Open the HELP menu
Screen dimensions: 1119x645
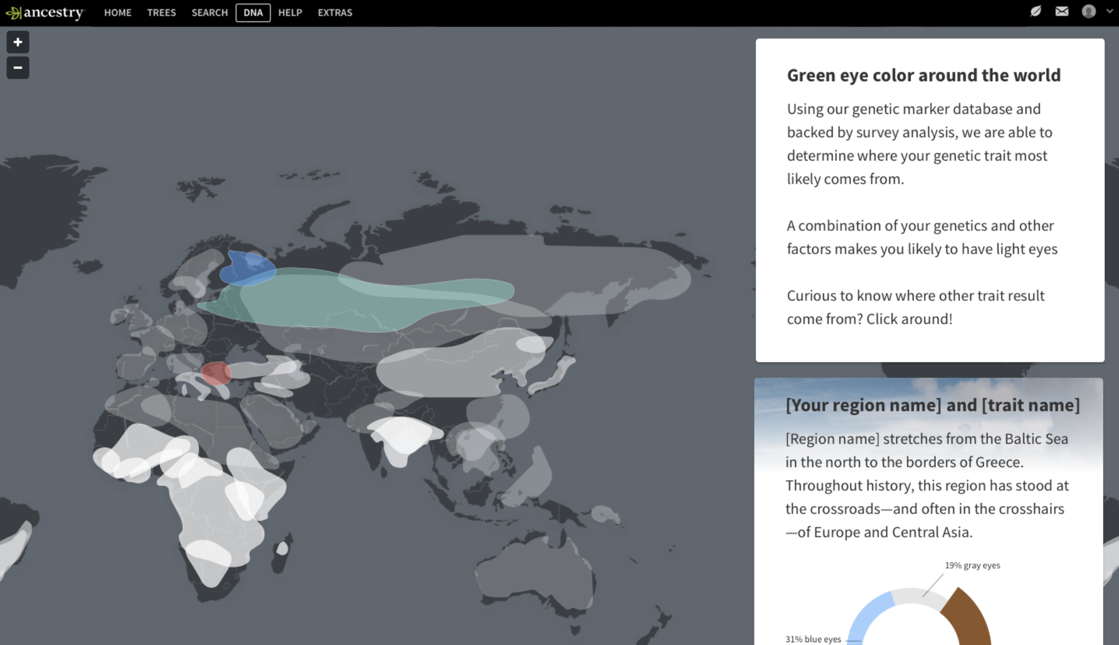click(x=290, y=13)
